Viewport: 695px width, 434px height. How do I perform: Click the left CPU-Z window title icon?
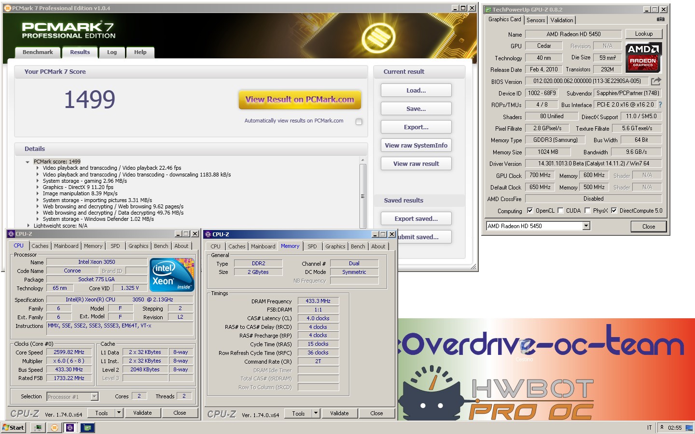[11, 234]
